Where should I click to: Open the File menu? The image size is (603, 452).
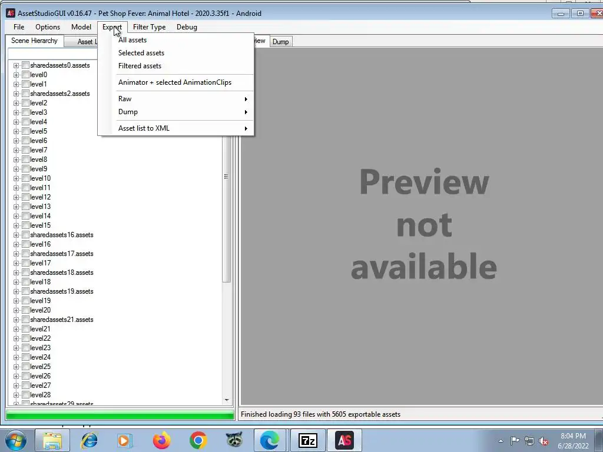(x=19, y=27)
